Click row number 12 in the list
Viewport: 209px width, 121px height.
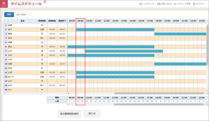6,73
